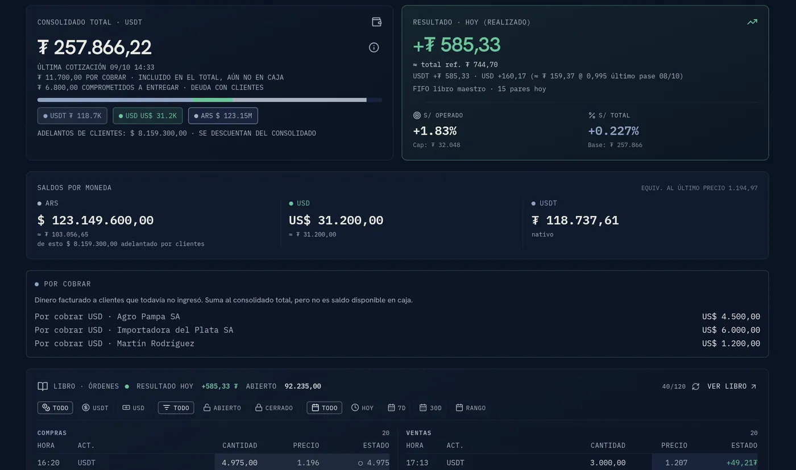Screen dimensions: 796x470
Task: Click the book icon beside LIBRO · ÓRDENES
Action: [43, 386]
